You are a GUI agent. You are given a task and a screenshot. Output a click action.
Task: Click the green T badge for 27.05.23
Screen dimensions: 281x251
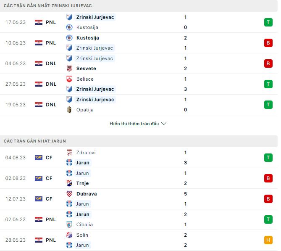click(x=268, y=84)
